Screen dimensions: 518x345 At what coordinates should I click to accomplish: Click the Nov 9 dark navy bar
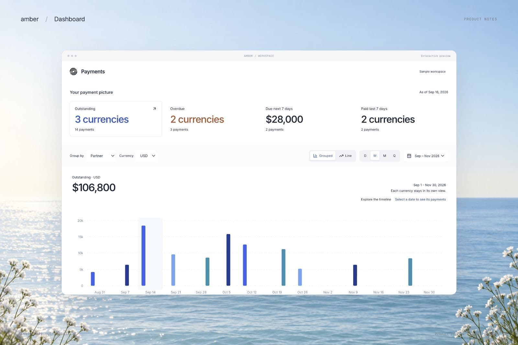pos(355,275)
